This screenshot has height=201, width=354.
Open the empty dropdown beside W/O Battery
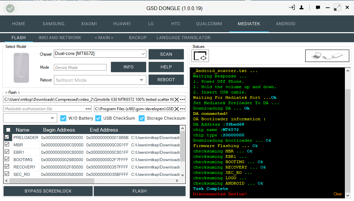[30, 118]
